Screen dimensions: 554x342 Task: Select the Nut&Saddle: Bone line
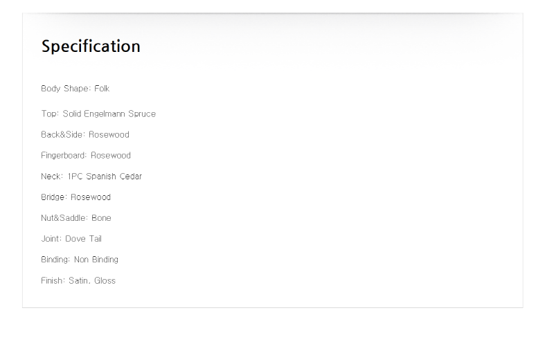[76, 218]
